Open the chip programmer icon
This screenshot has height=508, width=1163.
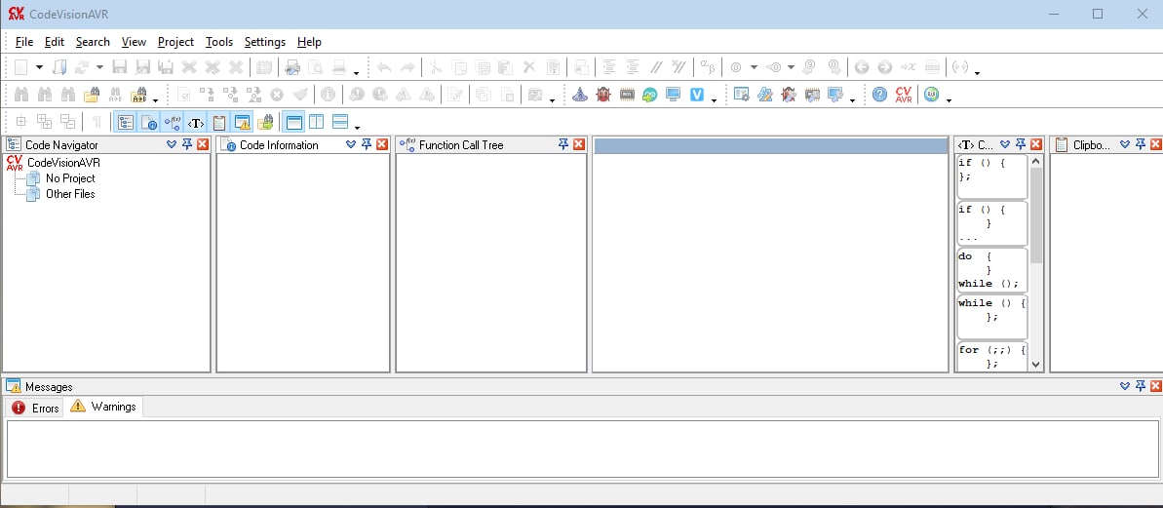[x=627, y=95]
